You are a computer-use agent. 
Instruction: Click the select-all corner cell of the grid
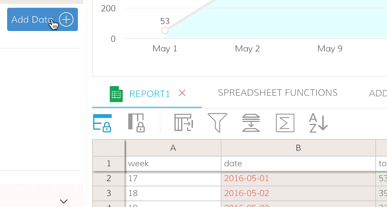tap(109, 148)
